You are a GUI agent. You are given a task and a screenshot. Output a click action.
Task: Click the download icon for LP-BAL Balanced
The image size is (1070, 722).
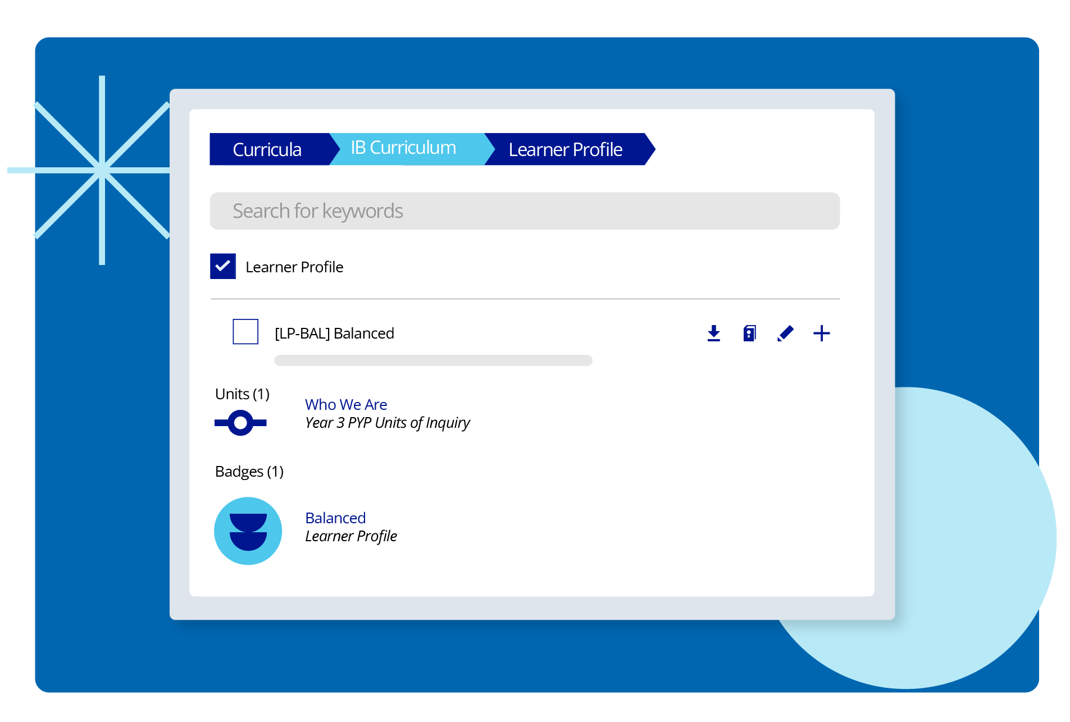[713, 333]
